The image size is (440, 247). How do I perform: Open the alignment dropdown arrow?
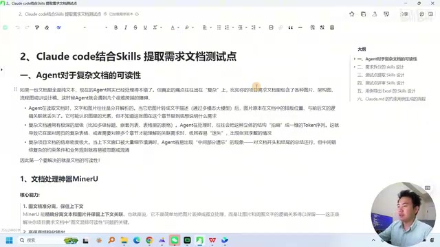[210, 27]
